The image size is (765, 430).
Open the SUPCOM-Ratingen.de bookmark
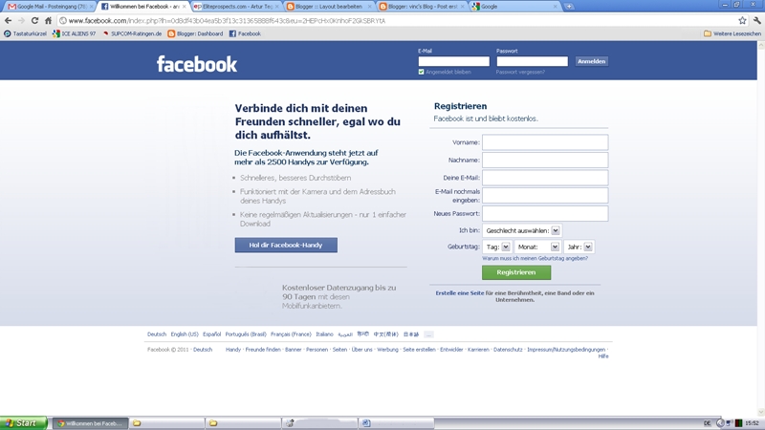pos(132,33)
